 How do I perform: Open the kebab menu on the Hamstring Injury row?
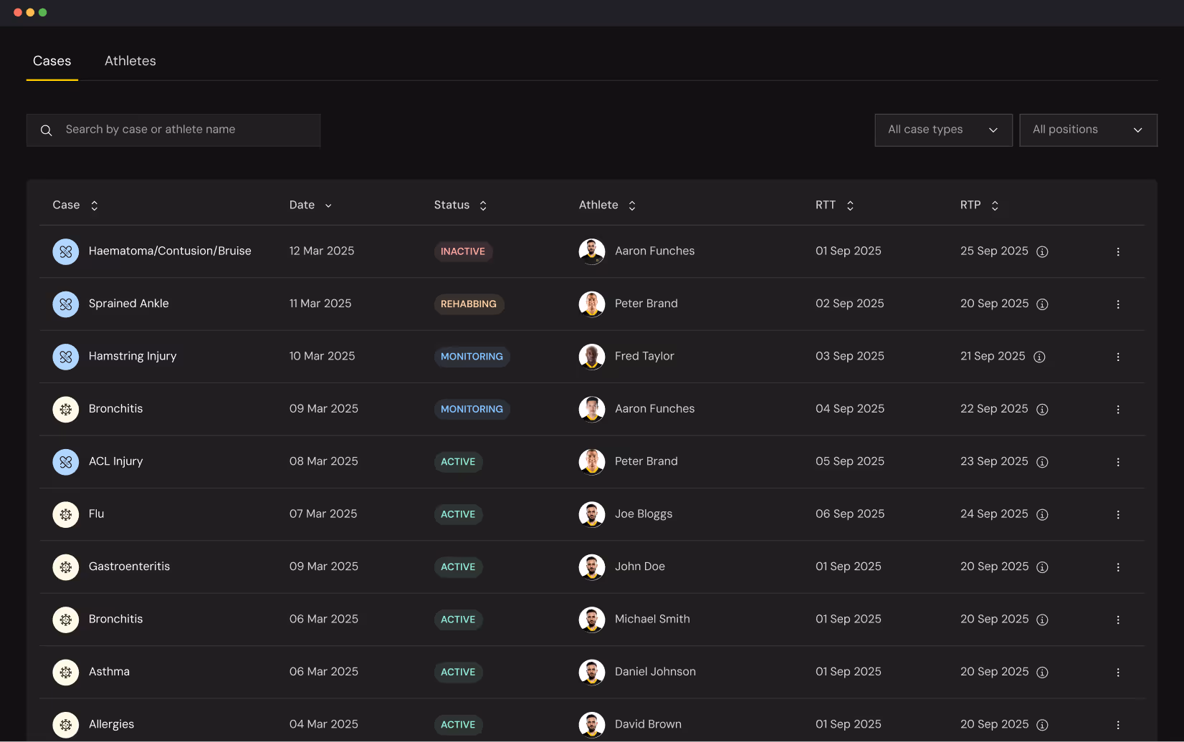[1117, 356]
